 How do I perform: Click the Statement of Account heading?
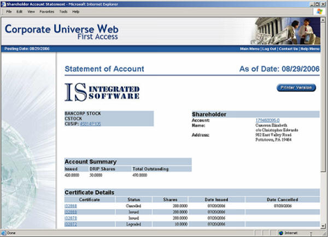tap(104, 69)
